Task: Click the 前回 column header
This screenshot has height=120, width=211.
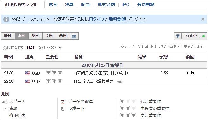Action: 190,57
